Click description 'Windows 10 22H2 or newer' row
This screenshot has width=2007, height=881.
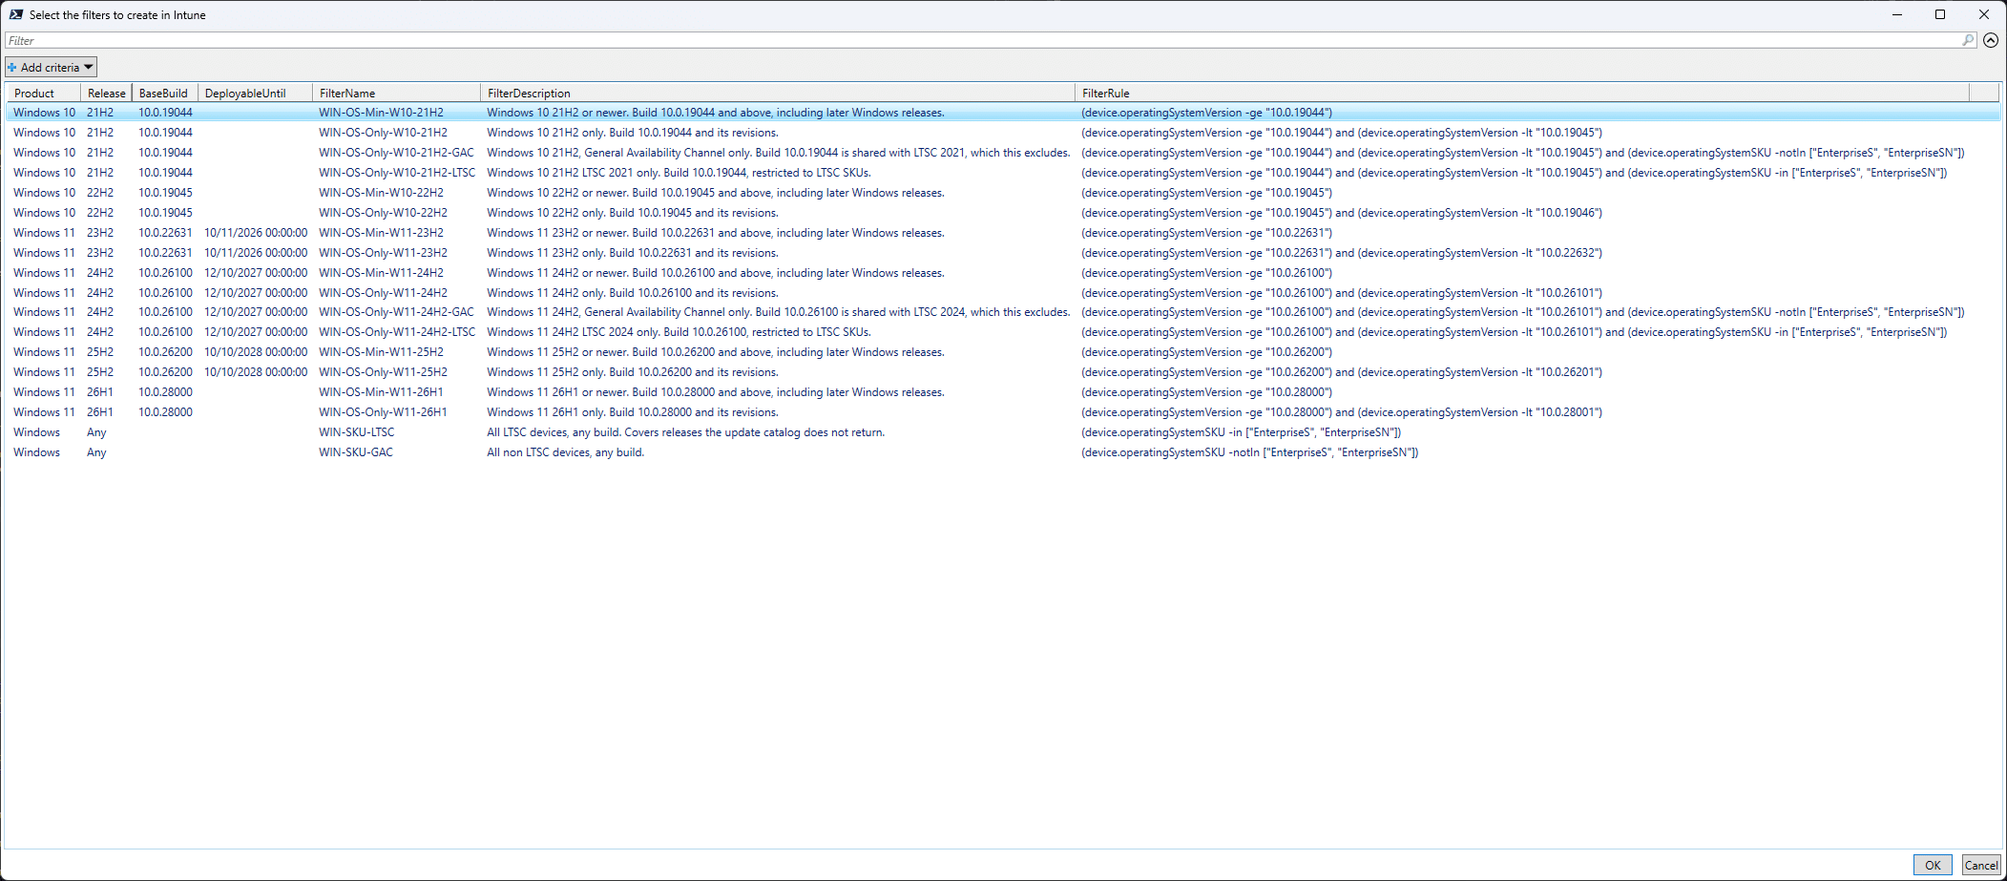click(x=716, y=193)
